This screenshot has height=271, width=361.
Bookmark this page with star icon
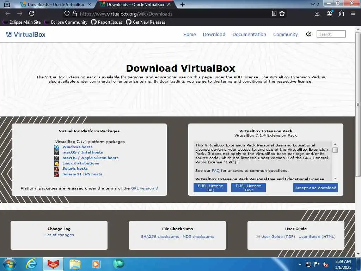(282, 14)
